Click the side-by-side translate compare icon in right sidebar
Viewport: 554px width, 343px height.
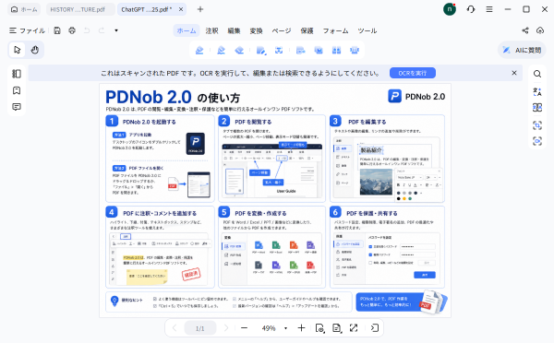537,108
